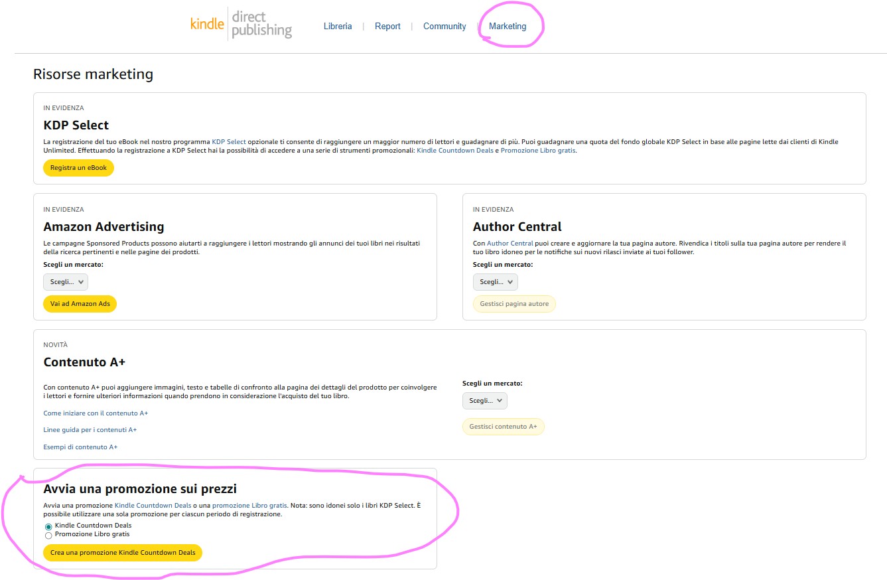Open the Libreria menu tab

point(338,27)
